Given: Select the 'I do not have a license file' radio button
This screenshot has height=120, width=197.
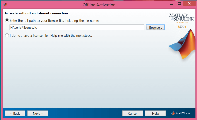Looking at the screenshot, I should coord(7,35).
